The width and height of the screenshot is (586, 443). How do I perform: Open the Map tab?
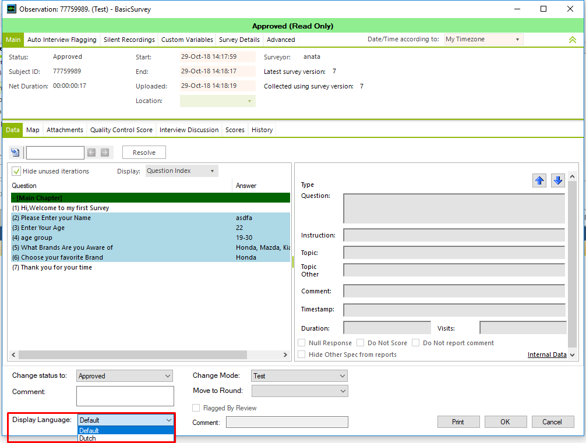33,130
